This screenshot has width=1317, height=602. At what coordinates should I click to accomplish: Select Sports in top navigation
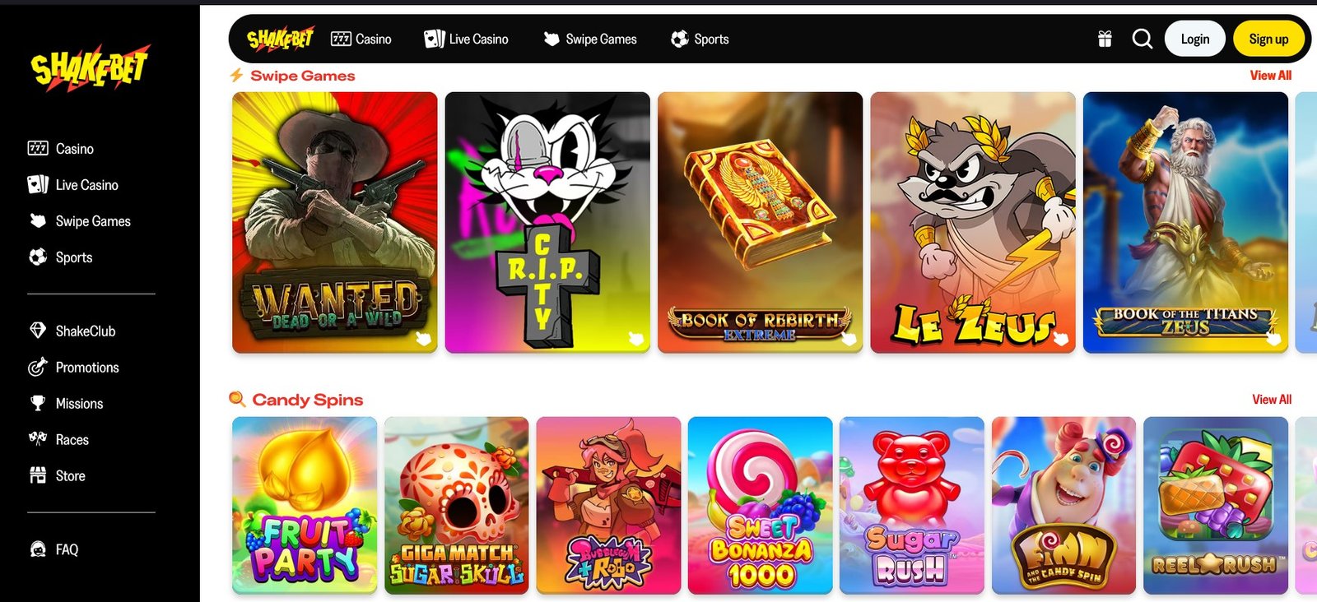[x=700, y=39]
